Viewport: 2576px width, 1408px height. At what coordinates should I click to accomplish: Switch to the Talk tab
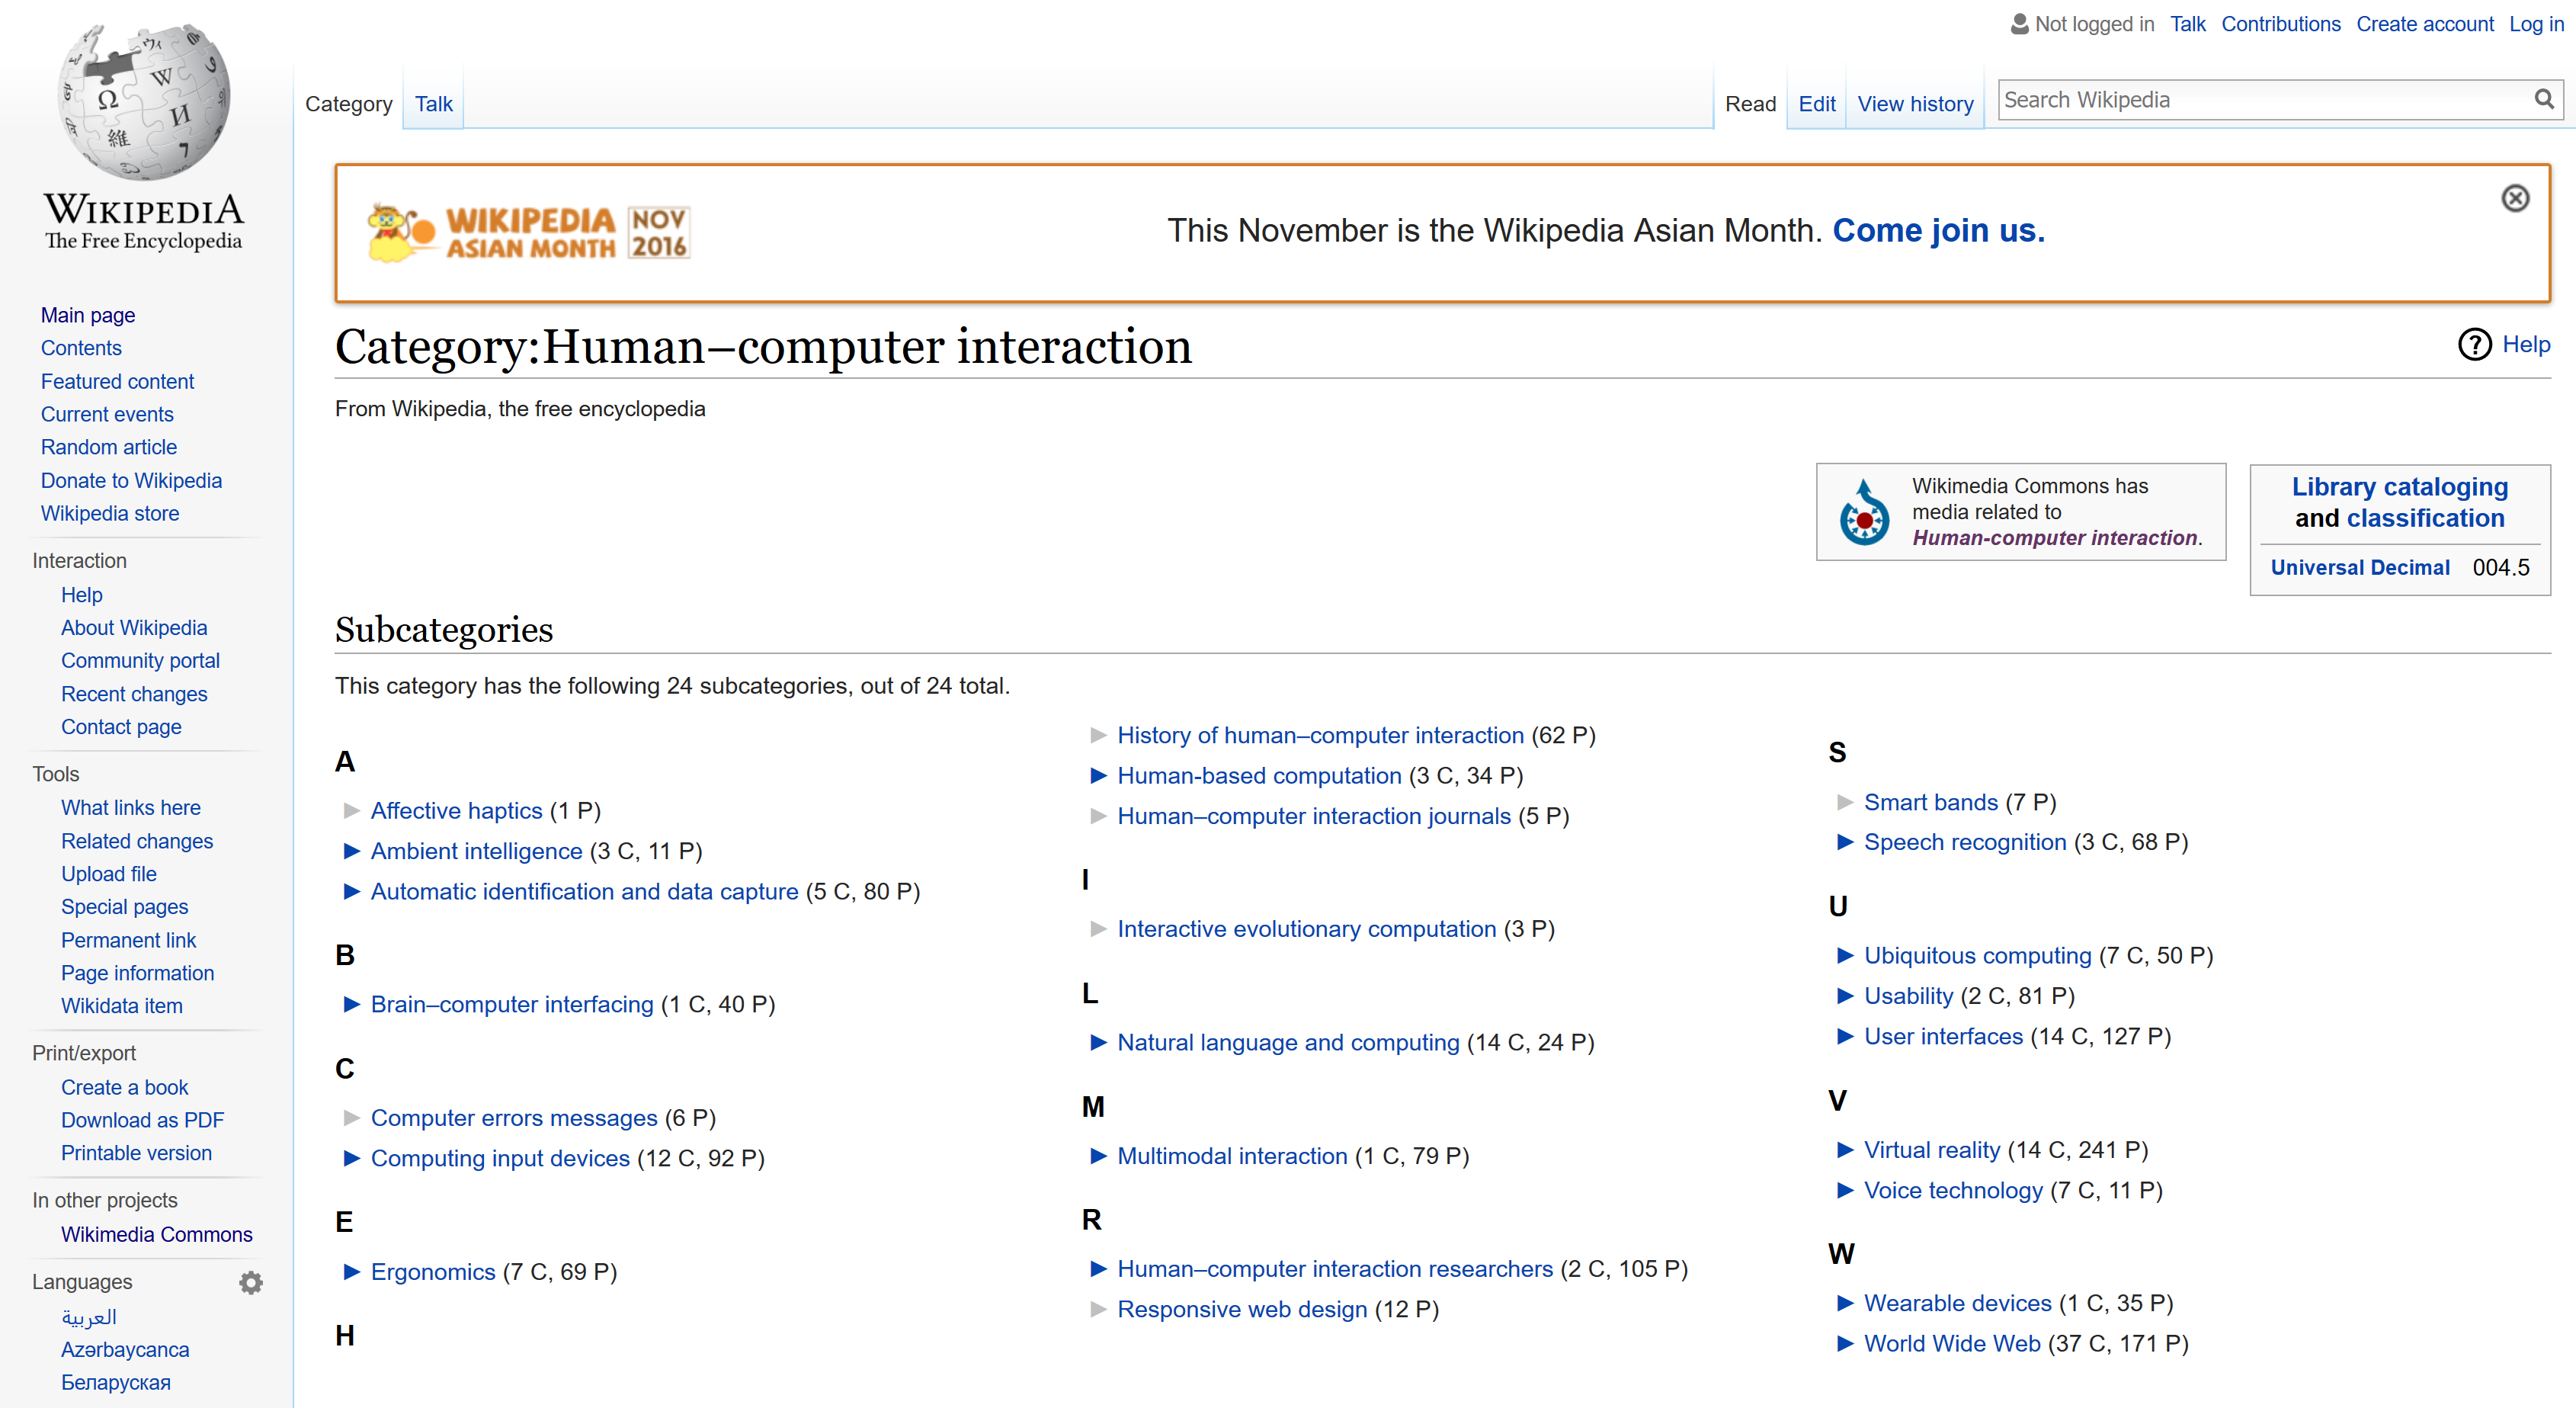tap(433, 104)
